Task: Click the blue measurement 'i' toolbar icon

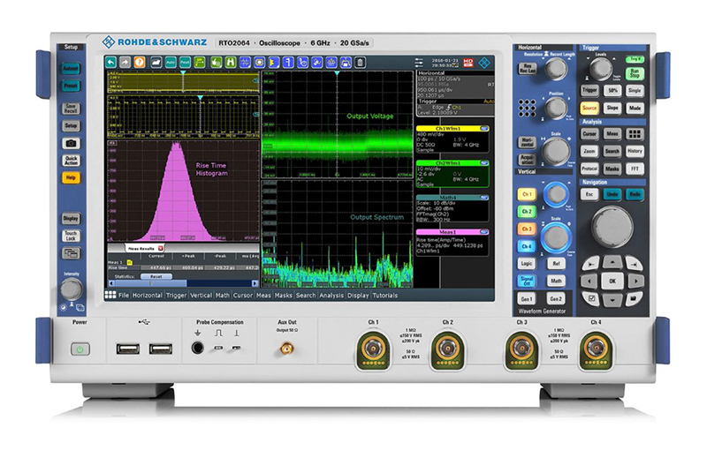Action: (x=288, y=62)
